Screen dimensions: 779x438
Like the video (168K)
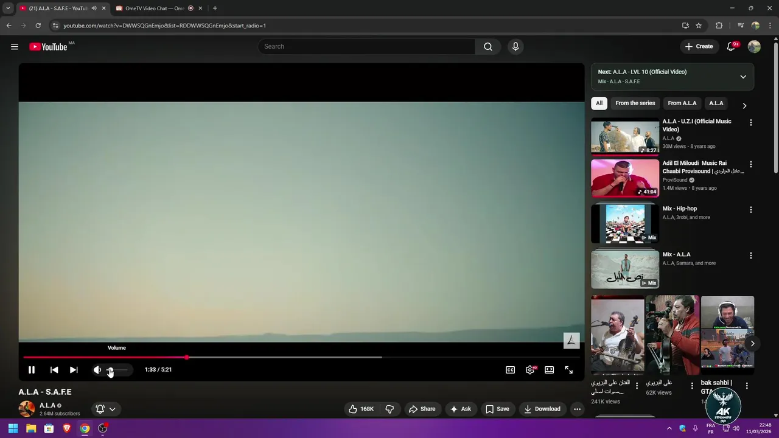pyautogui.click(x=361, y=409)
